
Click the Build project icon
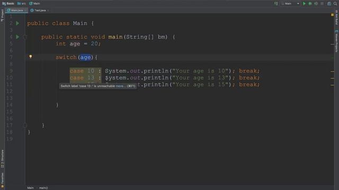click(x=276, y=4)
